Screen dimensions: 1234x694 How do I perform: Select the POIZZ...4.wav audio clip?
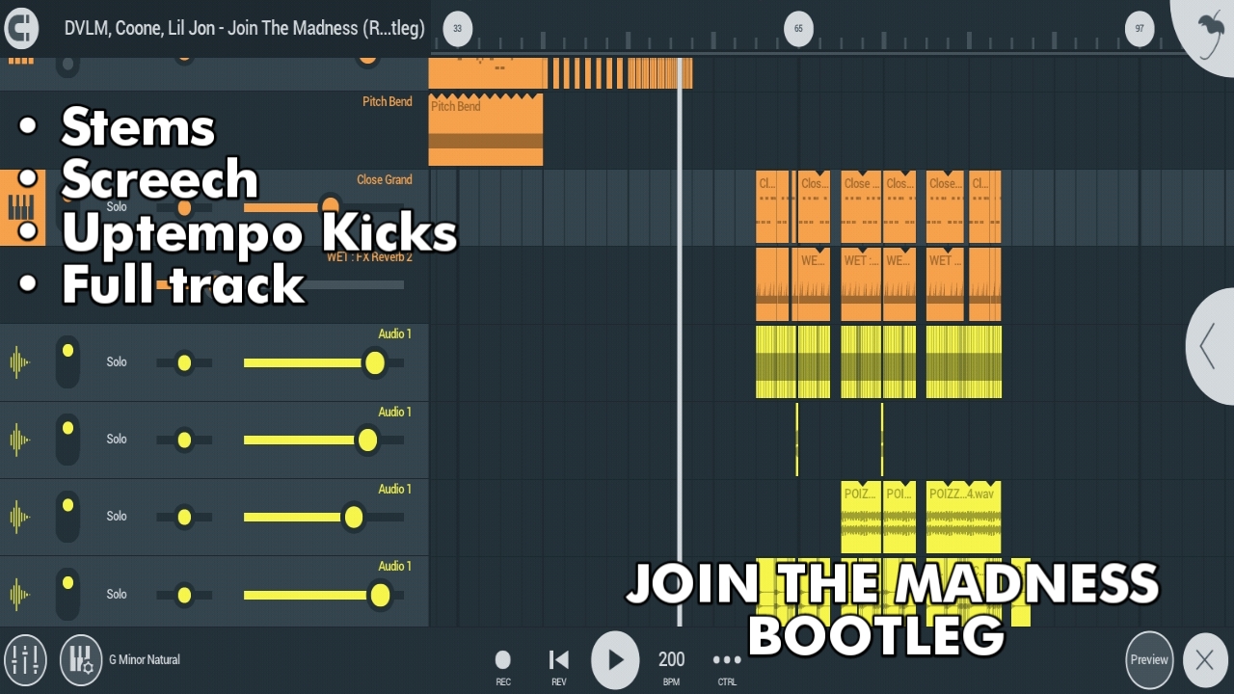tap(963, 518)
